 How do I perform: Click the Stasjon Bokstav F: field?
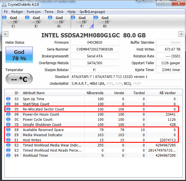95,70
